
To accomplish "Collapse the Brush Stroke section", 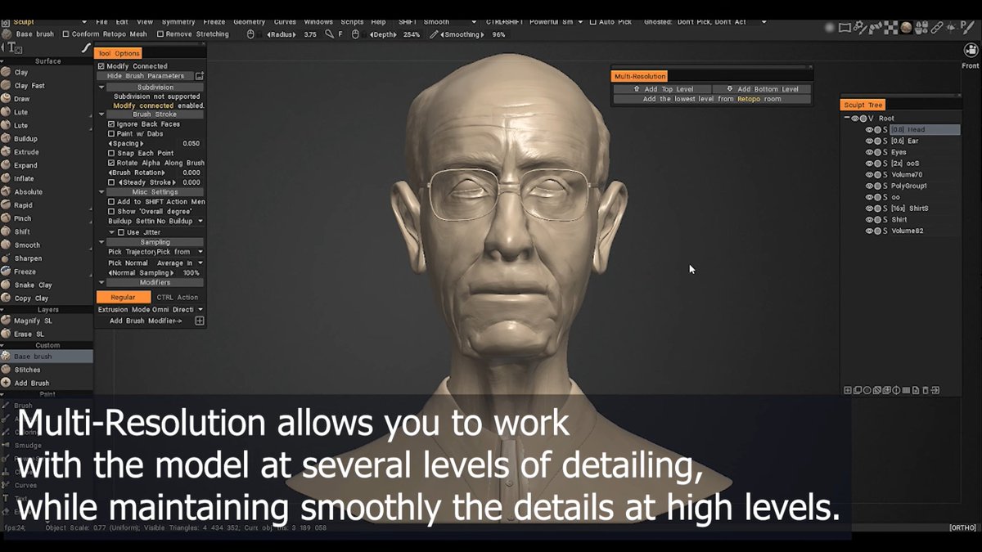I will tap(101, 114).
